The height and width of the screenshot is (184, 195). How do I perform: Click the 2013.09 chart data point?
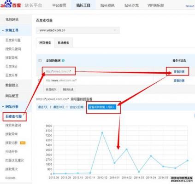[x=66, y=173]
